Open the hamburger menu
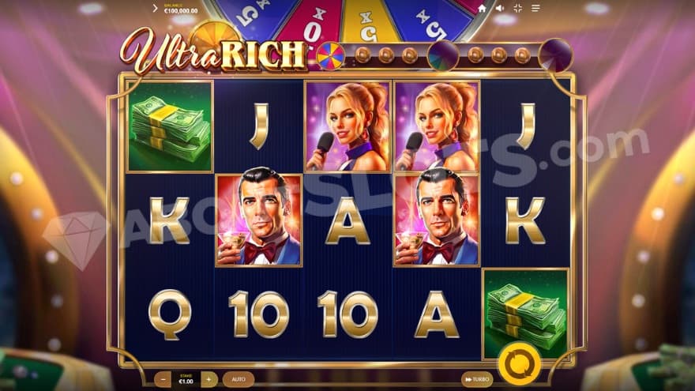Viewport: 695px width, 391px height. click(535, 8)
